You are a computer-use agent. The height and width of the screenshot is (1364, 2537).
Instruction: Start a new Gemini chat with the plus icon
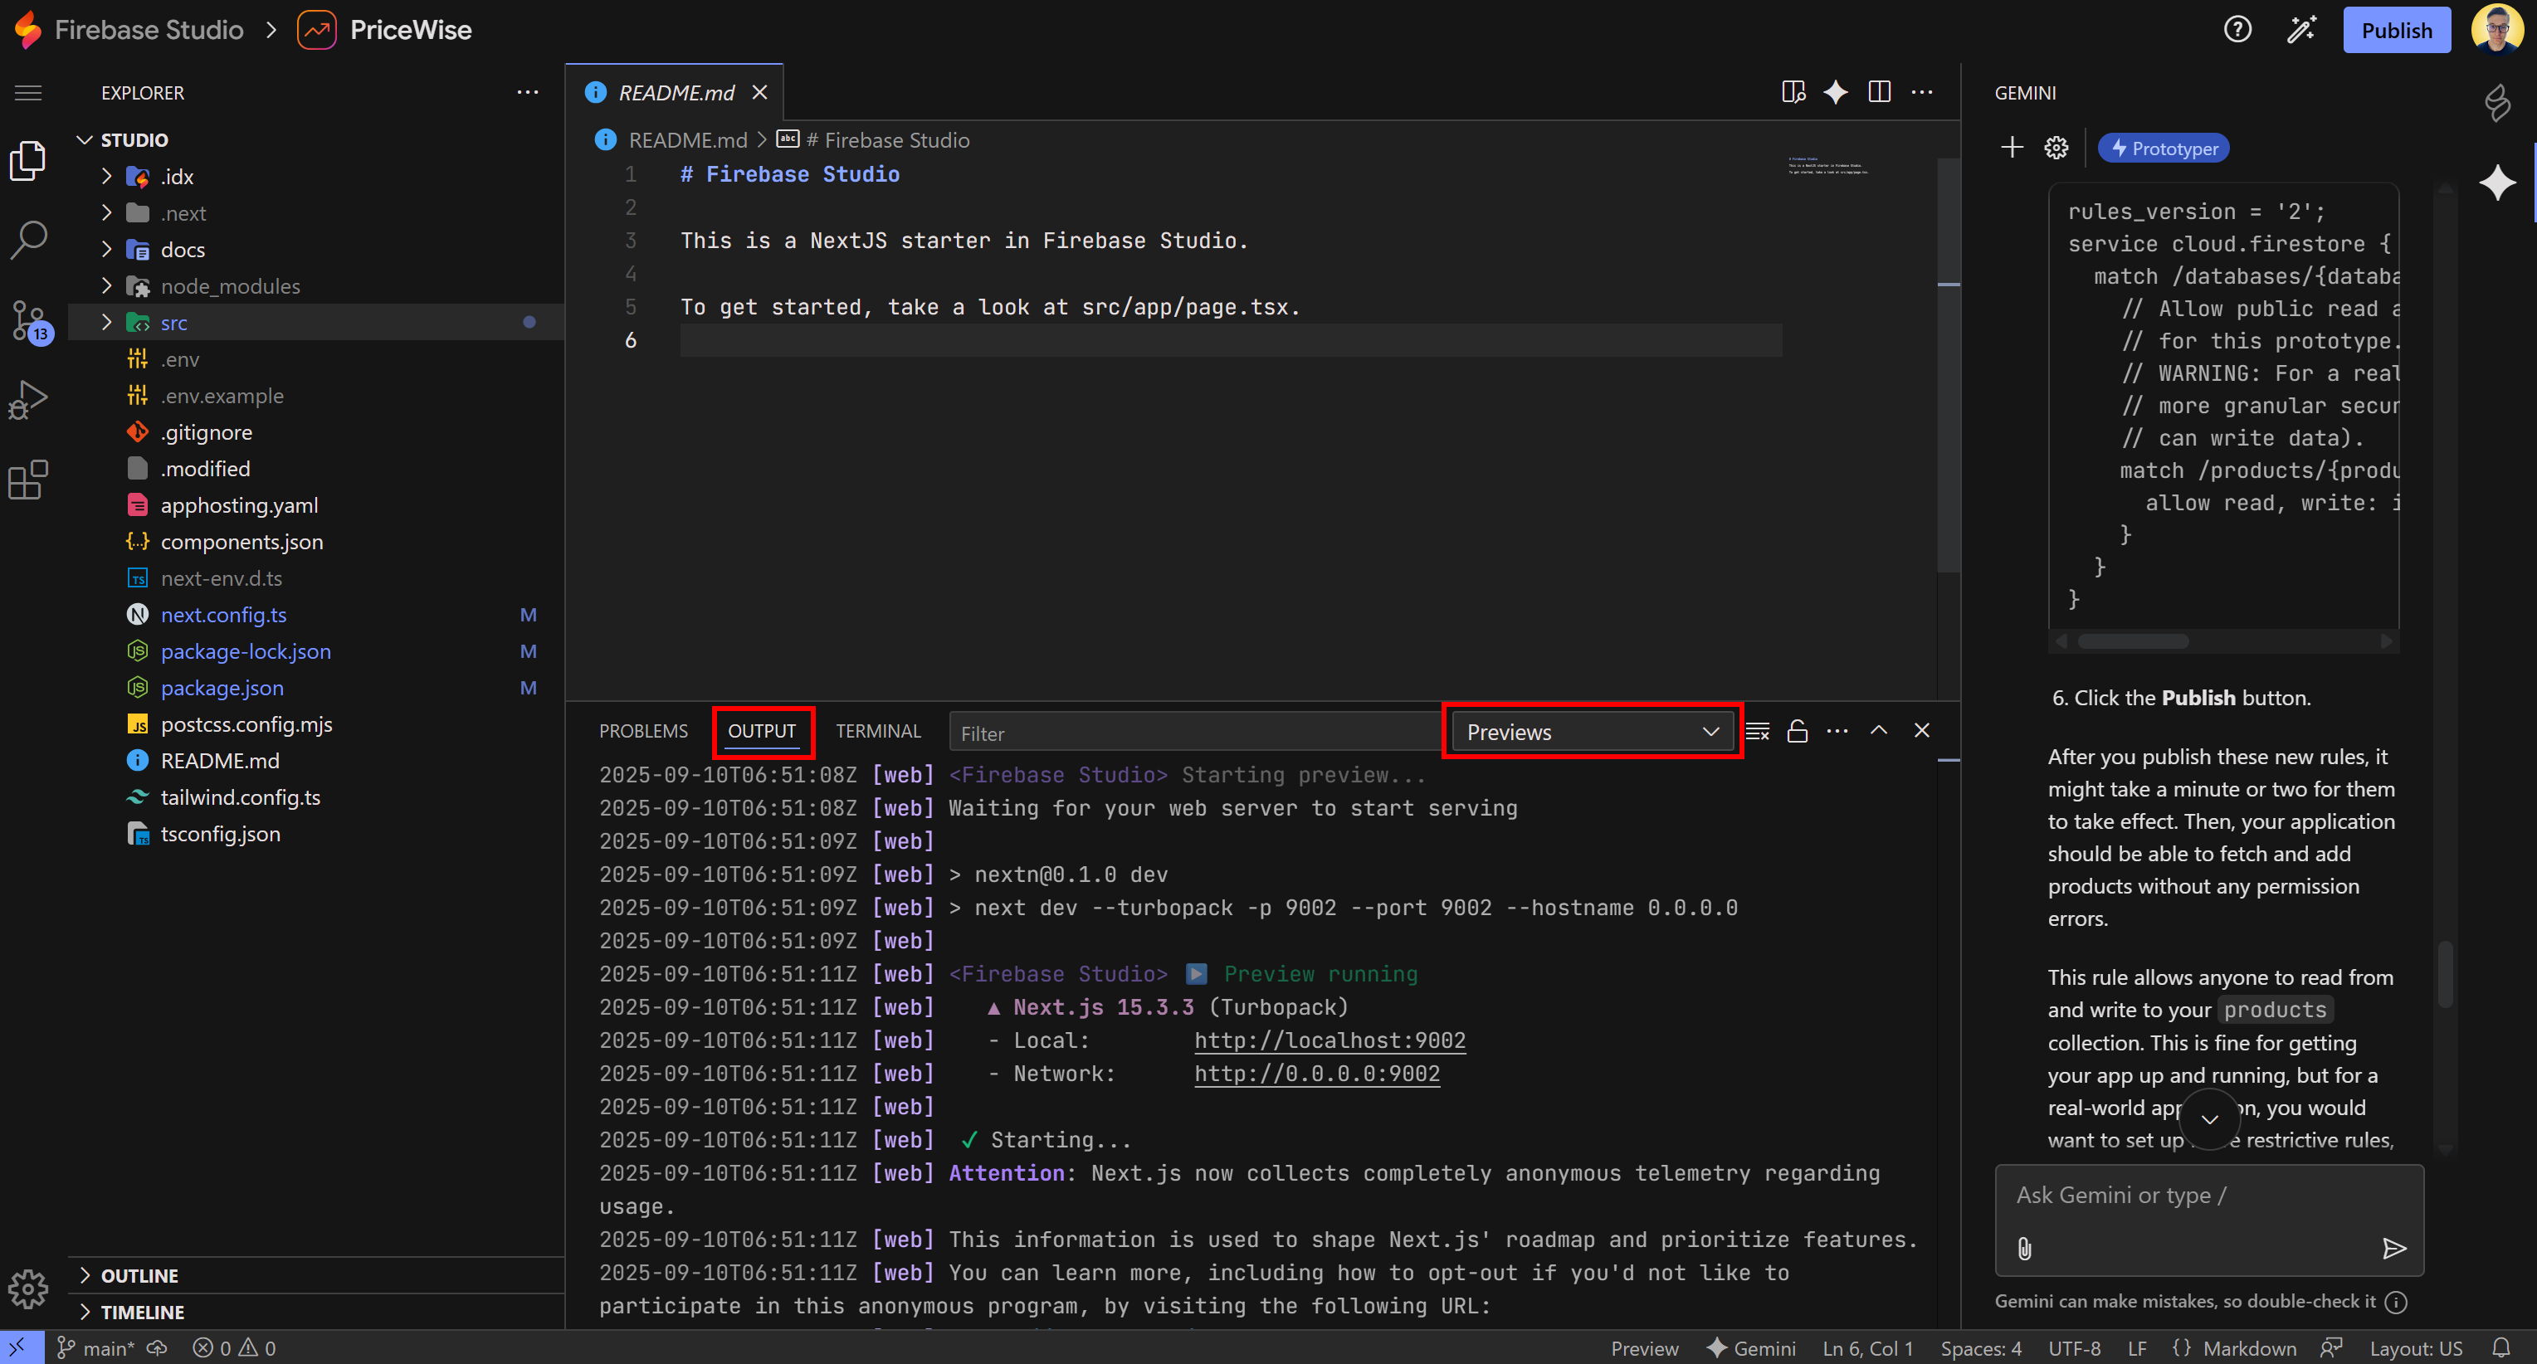pos(2013,147)
